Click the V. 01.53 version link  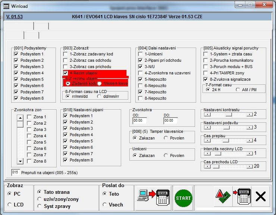tap(15, 17)
